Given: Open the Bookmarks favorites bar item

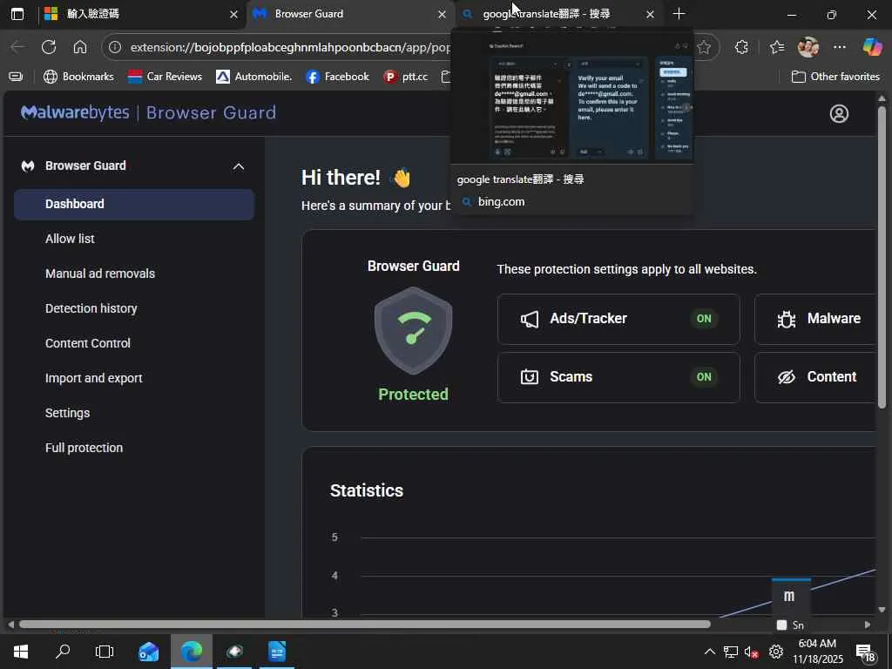Looking at the screenshot, I should [79, 77].
